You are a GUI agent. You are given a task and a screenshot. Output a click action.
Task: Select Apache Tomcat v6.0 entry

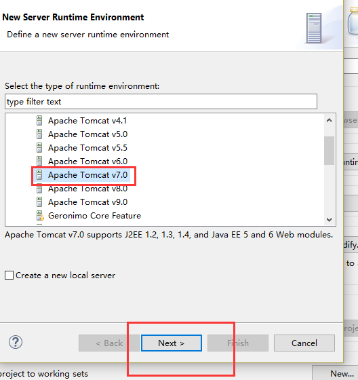point(87,161)
